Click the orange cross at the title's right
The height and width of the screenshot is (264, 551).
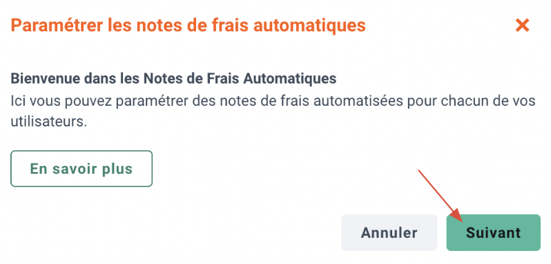(x=522, y=26)
